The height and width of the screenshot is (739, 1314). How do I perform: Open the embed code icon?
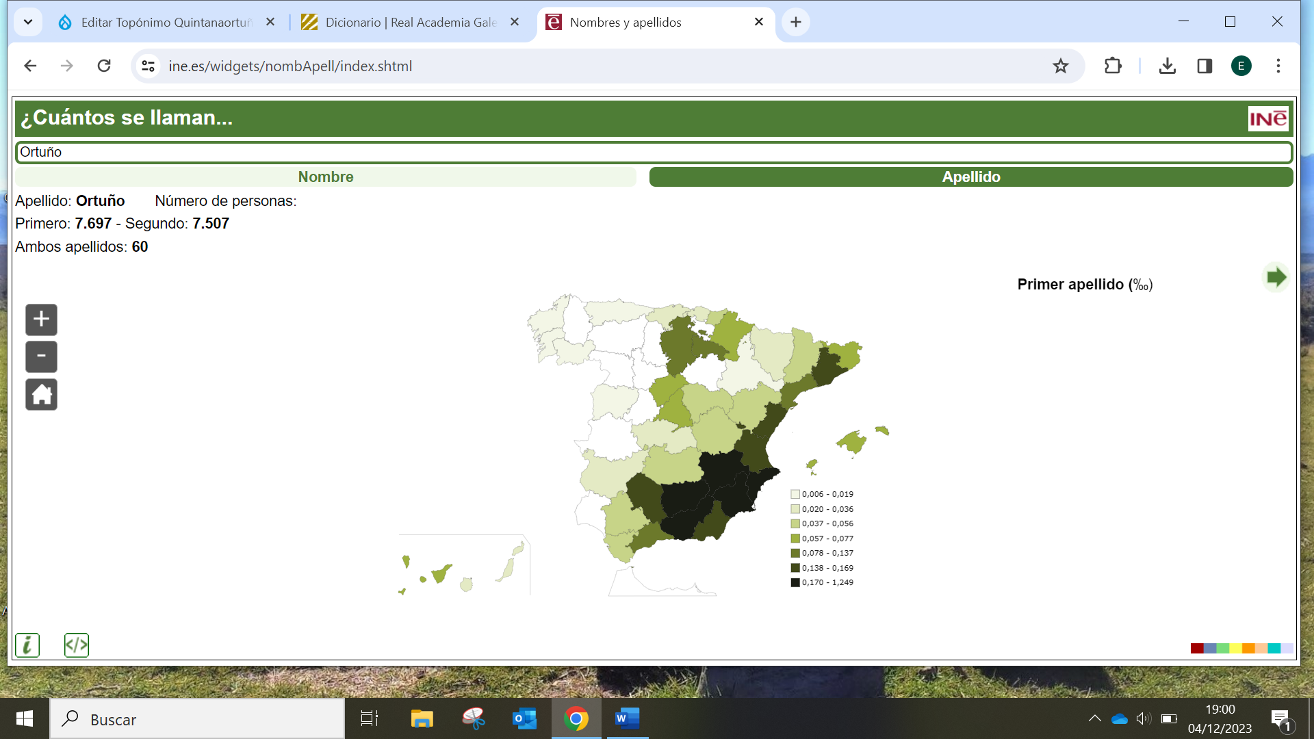click(76, 645)
